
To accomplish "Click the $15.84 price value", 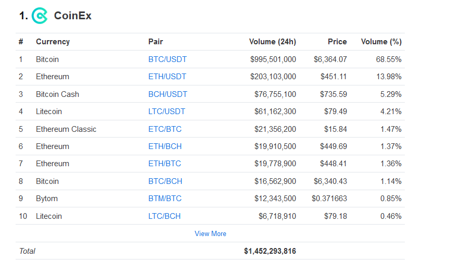I will (336, 129).
